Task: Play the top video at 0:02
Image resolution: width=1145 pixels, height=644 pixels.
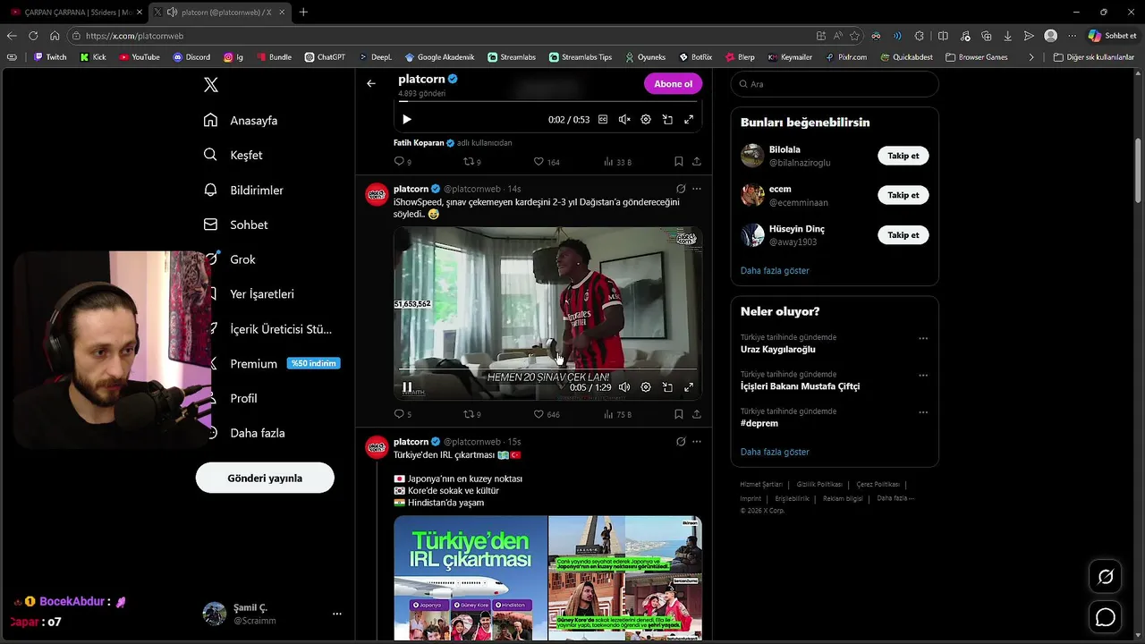Action: point(407,120)
